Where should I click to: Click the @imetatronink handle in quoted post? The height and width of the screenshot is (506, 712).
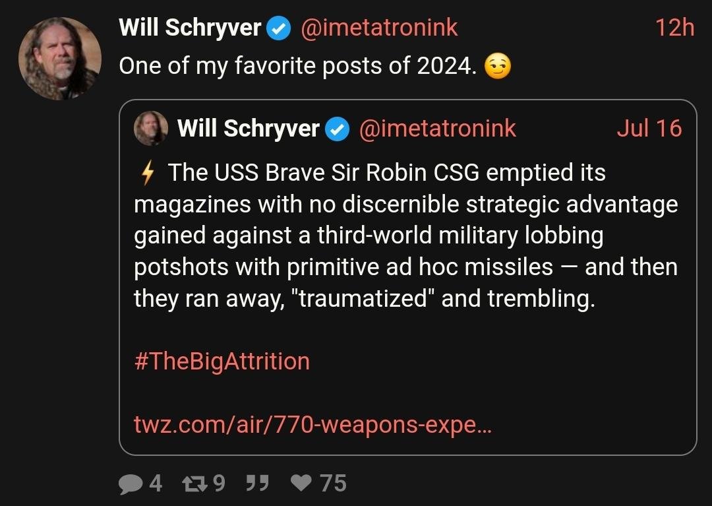click(x=437, y=129)
